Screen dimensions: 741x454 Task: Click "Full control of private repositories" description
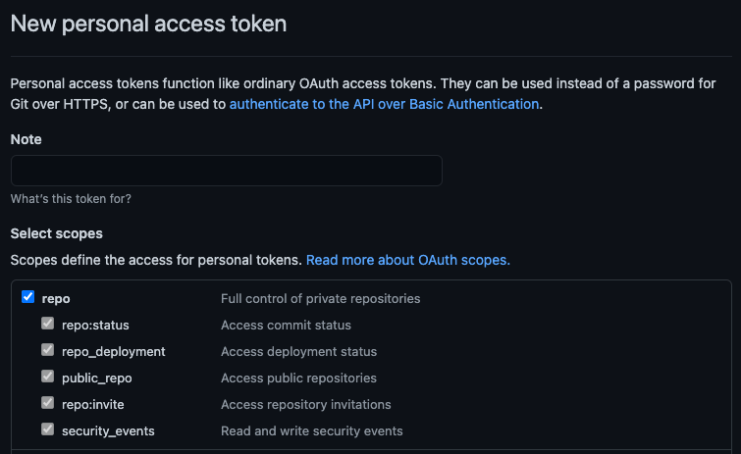(x=320, y=298)
